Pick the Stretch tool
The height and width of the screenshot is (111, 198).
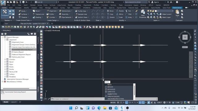tap(111, 17)
